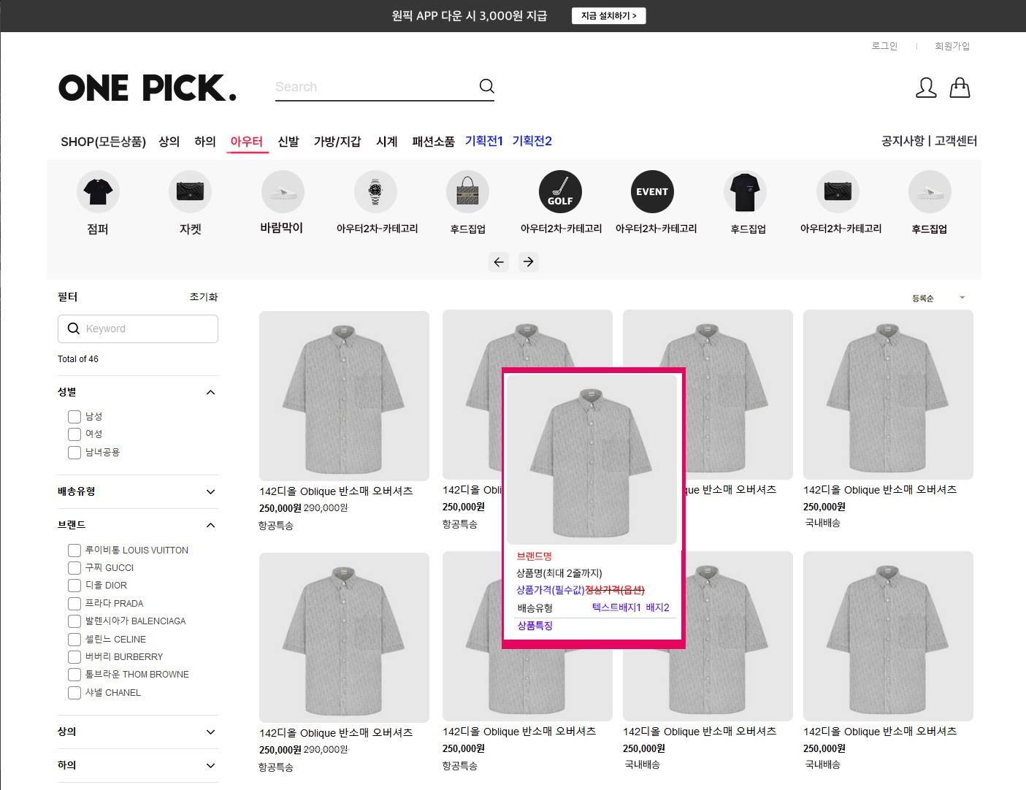1026x790 pixels.
Task: Check the 톰브라운 THOM BROWNE brand filter
Action: (x=74, y=675)
